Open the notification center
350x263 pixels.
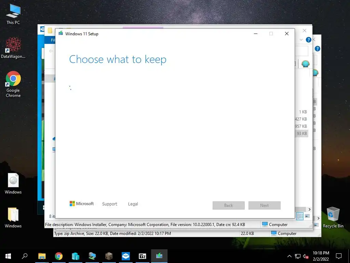pos(339,256)
